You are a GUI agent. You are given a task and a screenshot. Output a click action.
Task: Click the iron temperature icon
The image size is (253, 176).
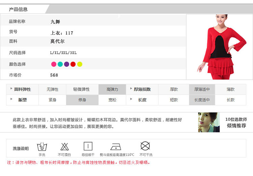[116, 146]
